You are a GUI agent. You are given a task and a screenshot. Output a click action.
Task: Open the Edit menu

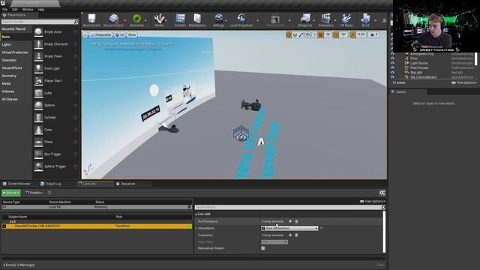(x=15, y=10)
